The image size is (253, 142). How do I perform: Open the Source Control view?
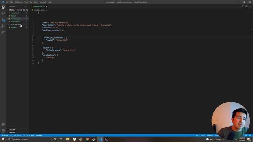point(3,20)
